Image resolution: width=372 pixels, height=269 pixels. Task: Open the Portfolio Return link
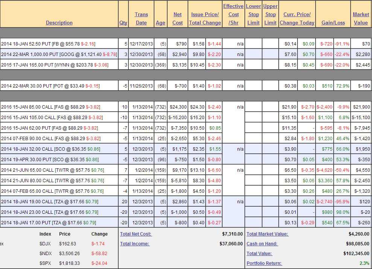coord(264,263)
